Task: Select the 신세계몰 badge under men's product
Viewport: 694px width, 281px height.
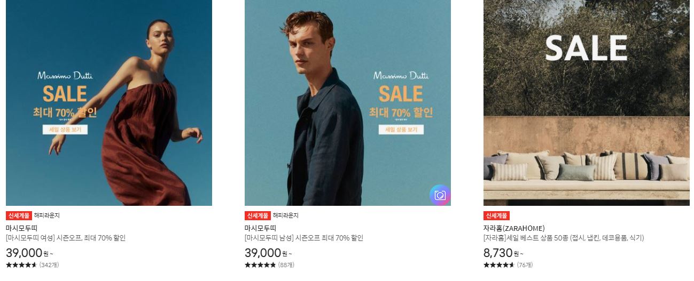Action: pos(258,216)
